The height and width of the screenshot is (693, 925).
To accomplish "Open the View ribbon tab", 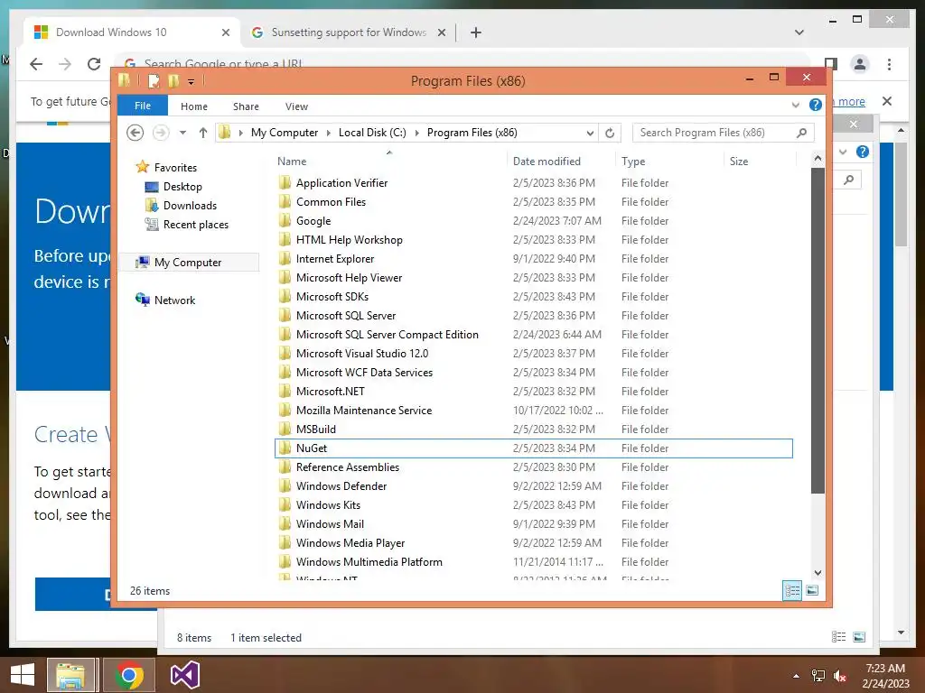I will point(296,106).
